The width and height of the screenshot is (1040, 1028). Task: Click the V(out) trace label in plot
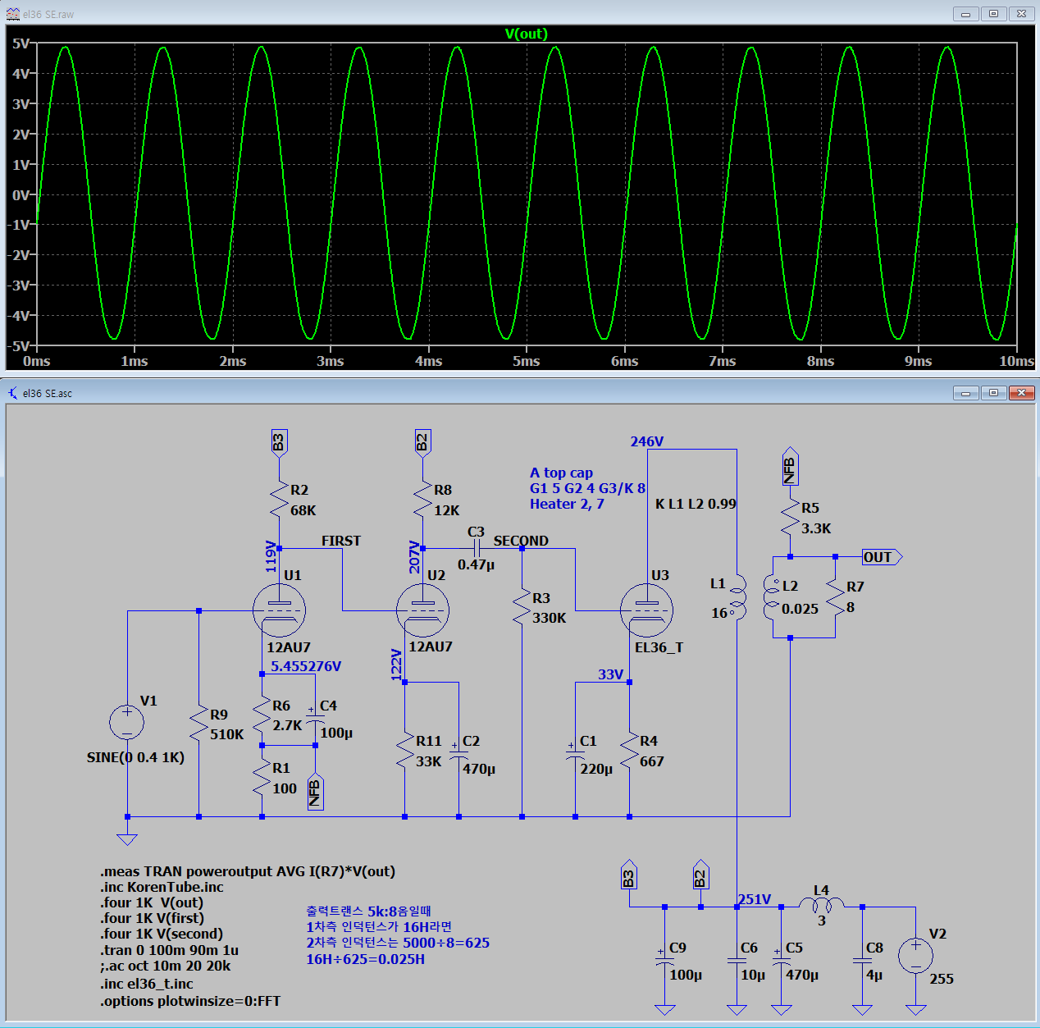(526, 34)
